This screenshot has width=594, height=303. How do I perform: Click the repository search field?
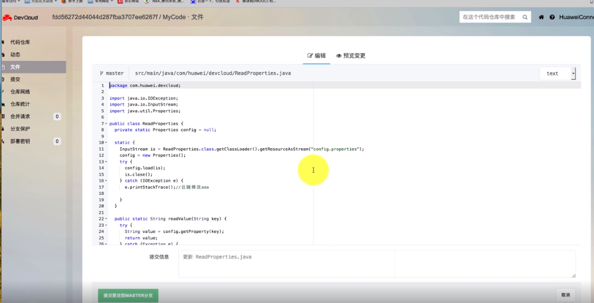click(495, 17)
